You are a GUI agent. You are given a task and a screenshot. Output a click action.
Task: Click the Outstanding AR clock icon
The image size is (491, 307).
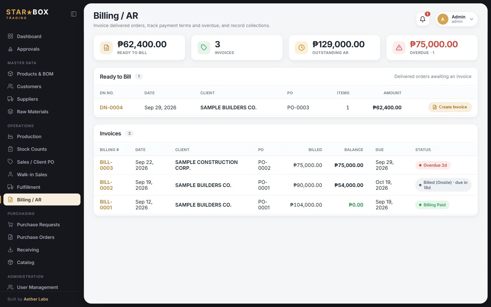tap(301, 48)
